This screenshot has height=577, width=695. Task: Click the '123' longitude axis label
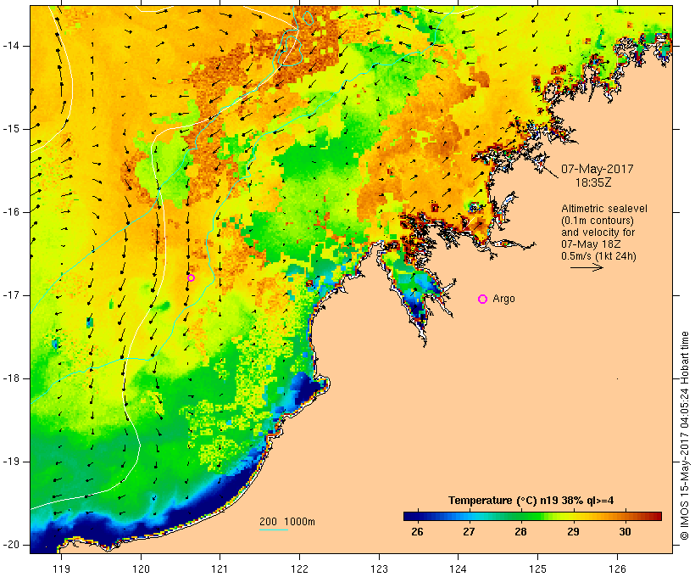[x=379, y=569]
